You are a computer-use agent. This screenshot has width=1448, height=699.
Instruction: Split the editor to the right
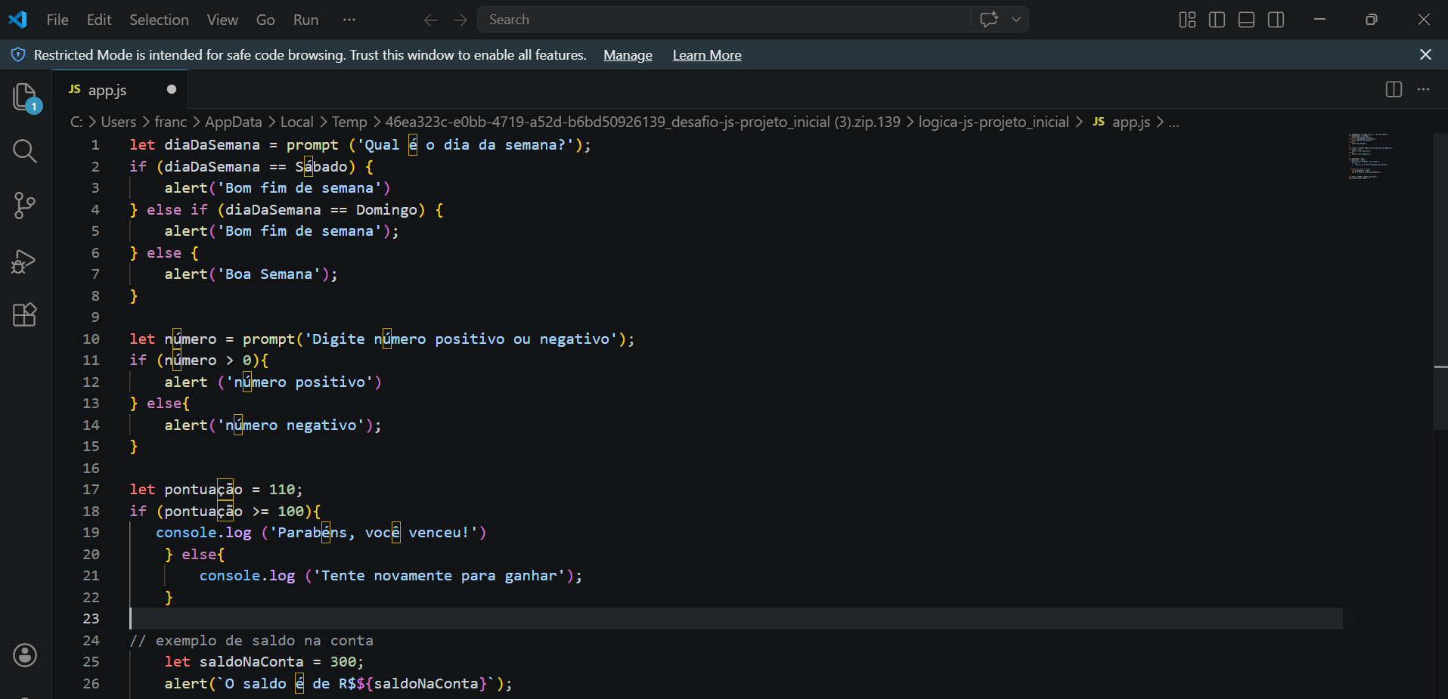(x=1394, y=89)
